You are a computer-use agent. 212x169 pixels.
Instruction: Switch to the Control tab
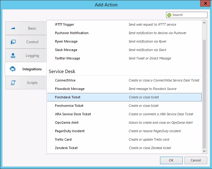26,42
